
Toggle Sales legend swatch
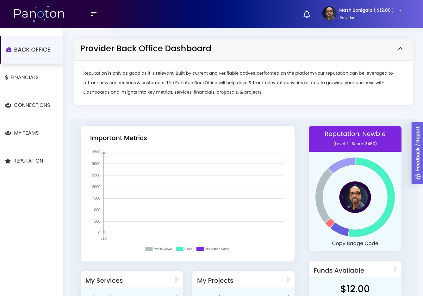click(x=180, y=249)
